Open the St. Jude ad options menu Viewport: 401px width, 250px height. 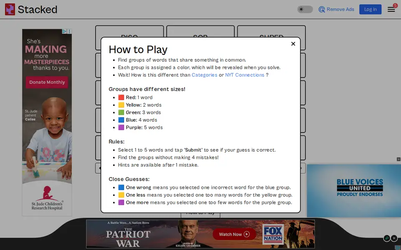point(70,31)
